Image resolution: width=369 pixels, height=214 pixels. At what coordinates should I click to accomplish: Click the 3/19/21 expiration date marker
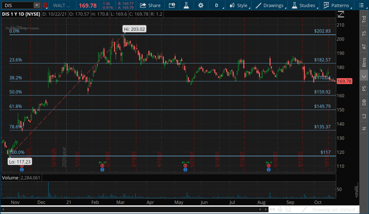click(x=134, y=159)
